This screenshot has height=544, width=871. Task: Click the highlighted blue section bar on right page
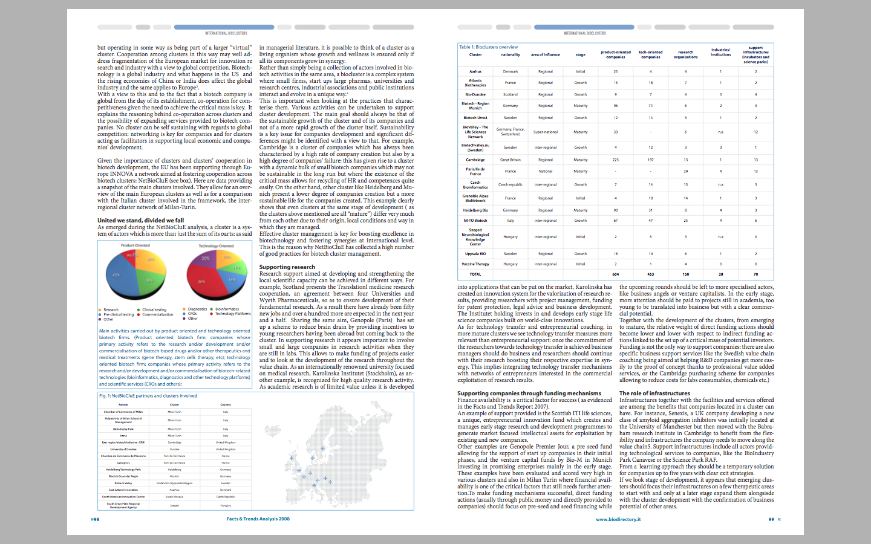[x=584, y=27]
